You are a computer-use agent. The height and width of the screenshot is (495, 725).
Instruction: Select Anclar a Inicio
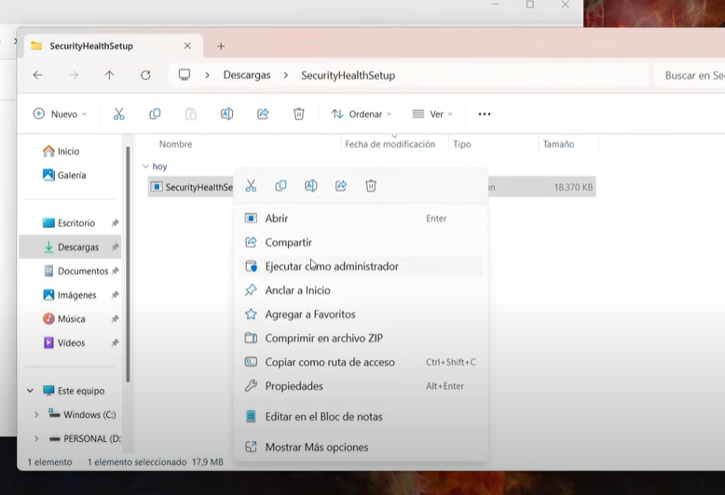pos(361,290)
